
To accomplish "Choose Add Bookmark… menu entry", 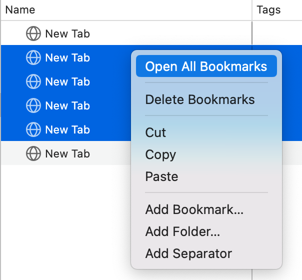I will point(194,209).
